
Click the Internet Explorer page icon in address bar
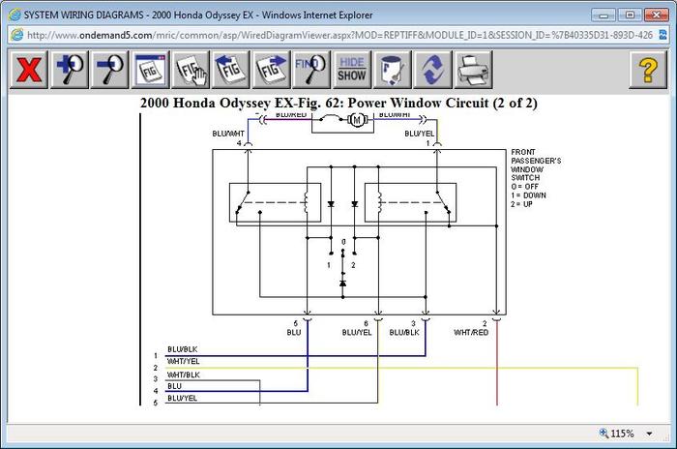click(x=17, y=35)
